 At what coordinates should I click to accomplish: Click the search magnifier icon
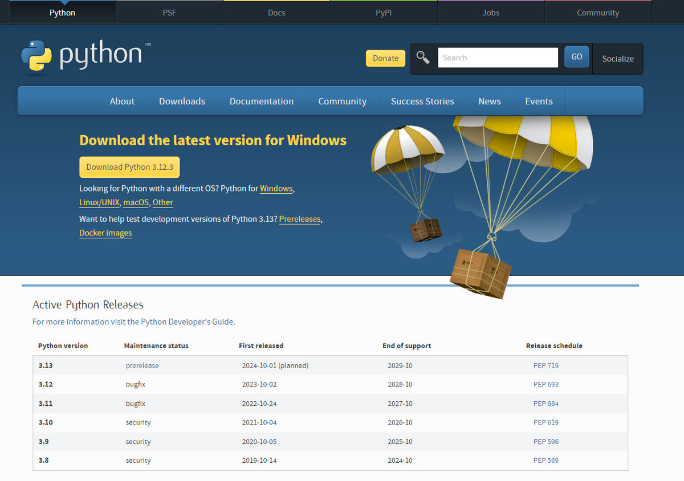tap(422, 57)
